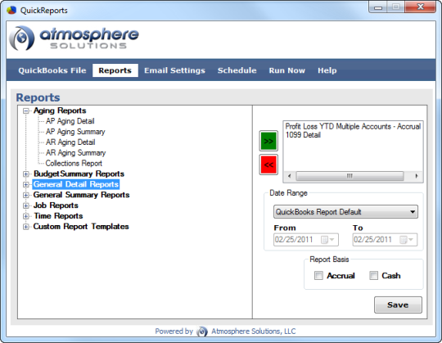This screenshot has width=442, height=343.
Task: Go to the Schedule tab
Action: [237, 70]
